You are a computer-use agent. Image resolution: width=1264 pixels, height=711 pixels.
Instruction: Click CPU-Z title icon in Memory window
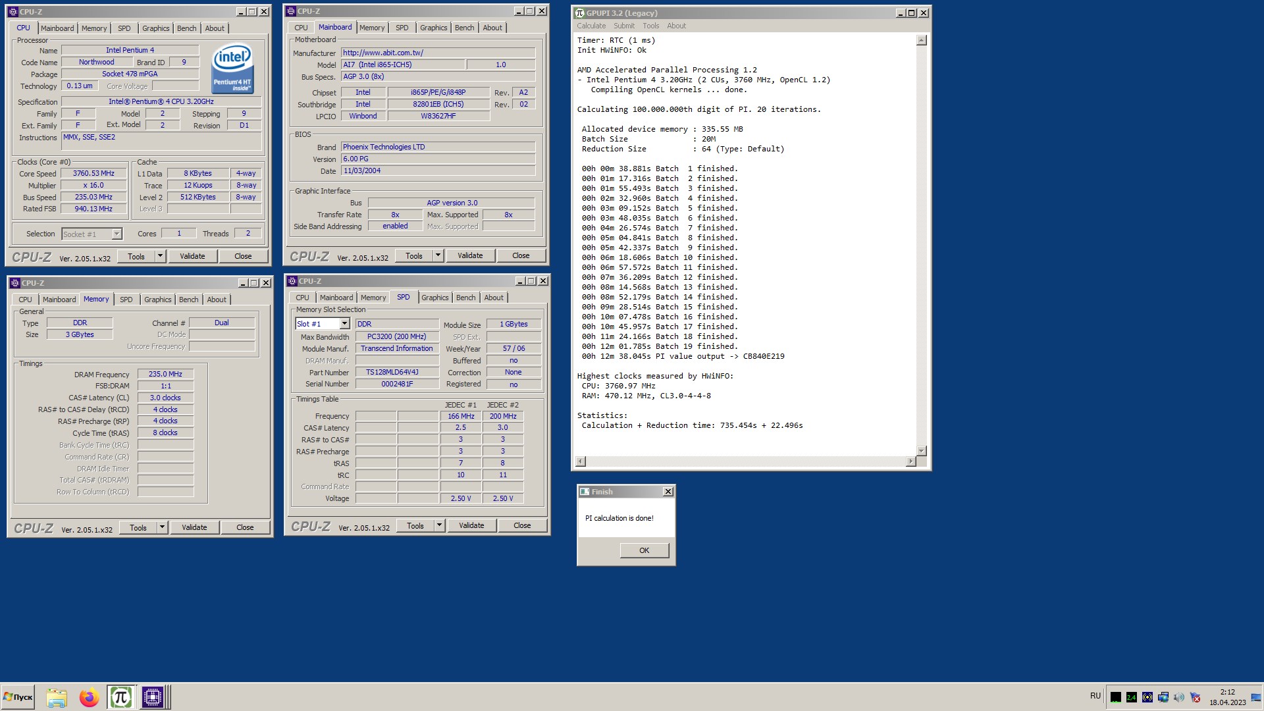pos(15,283)
